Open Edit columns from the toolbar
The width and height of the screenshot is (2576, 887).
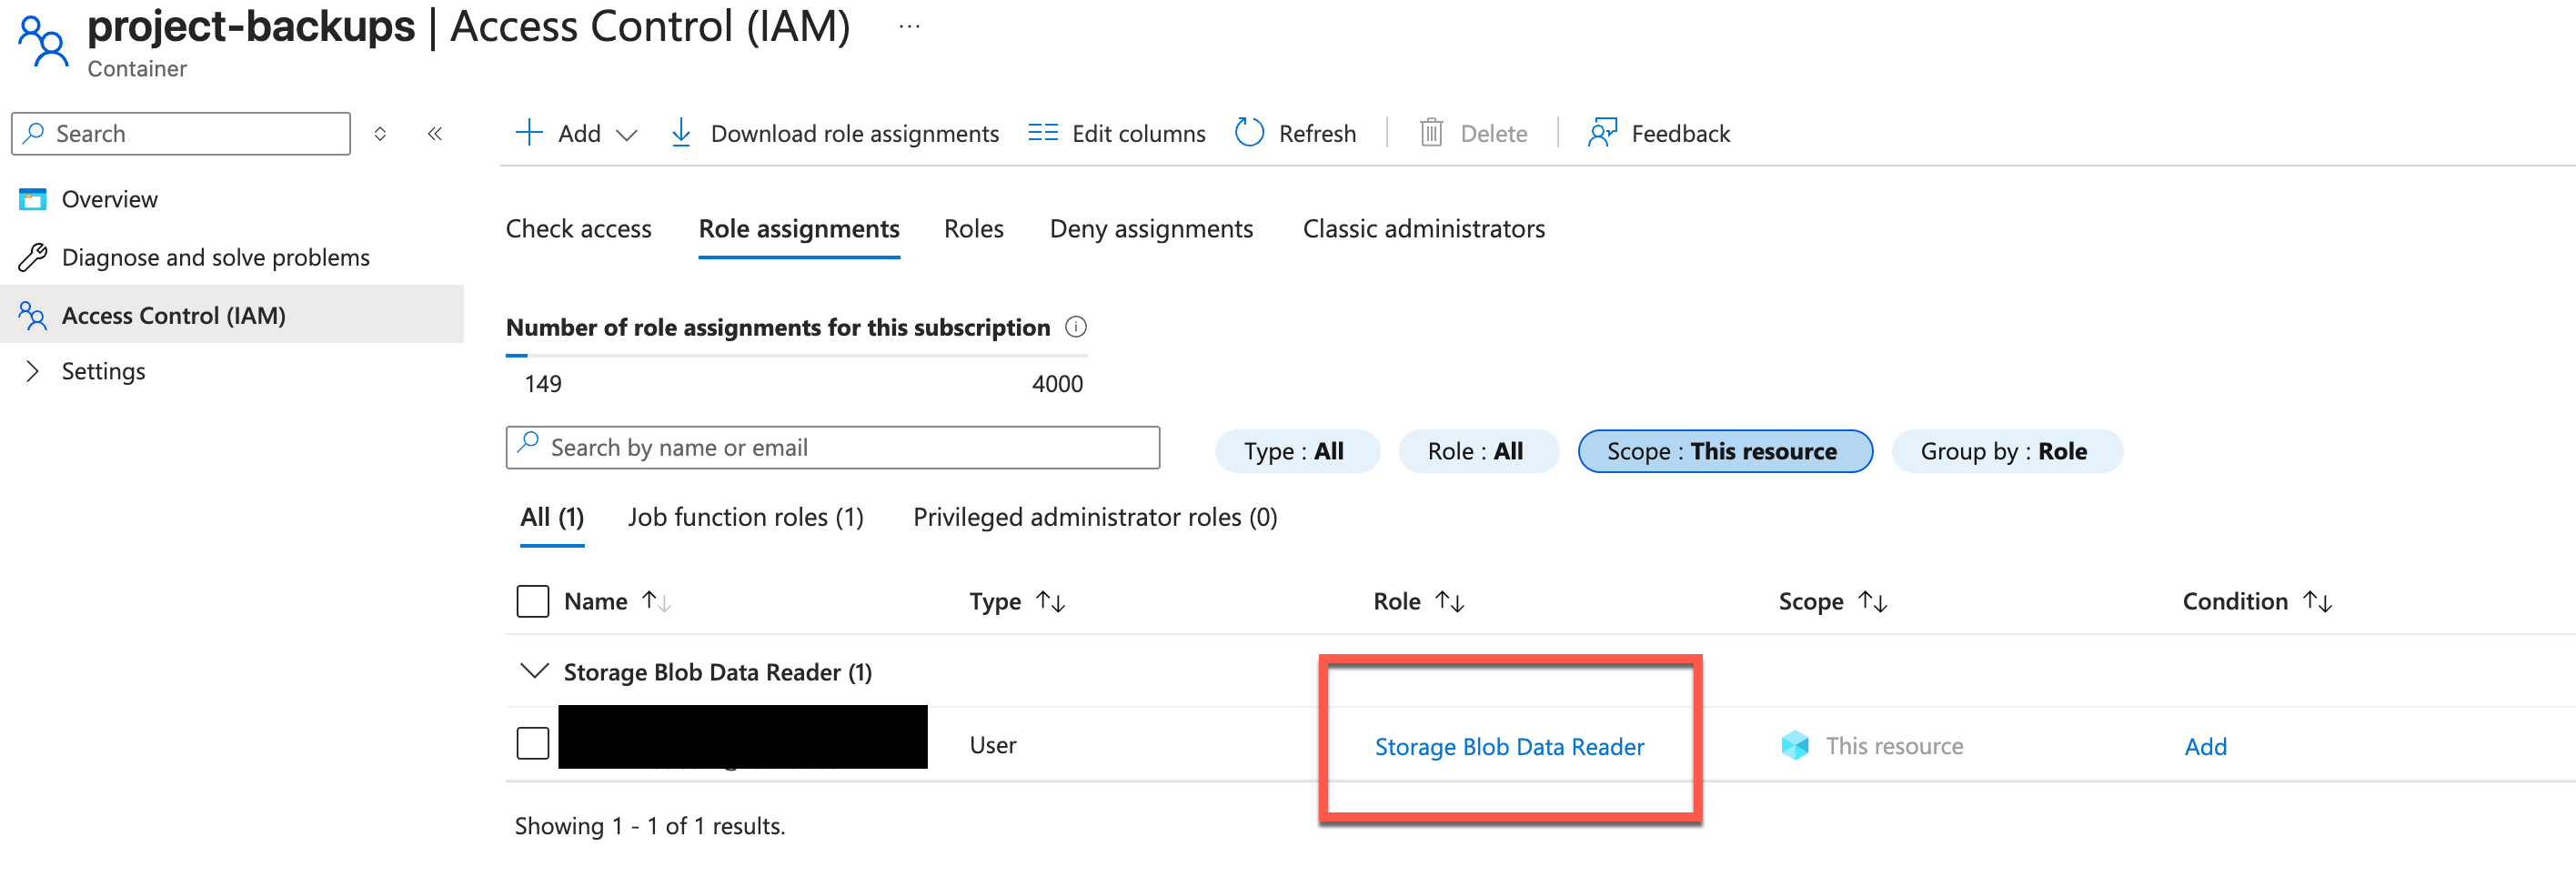(x=1116, y=133)
